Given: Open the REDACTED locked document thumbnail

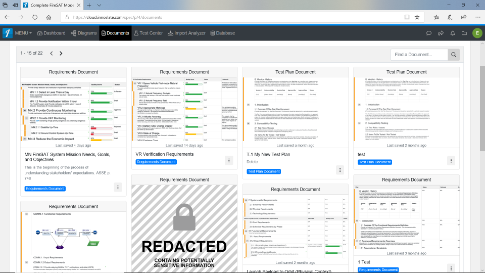Looking at the screenshot, I should coord(185,229).
